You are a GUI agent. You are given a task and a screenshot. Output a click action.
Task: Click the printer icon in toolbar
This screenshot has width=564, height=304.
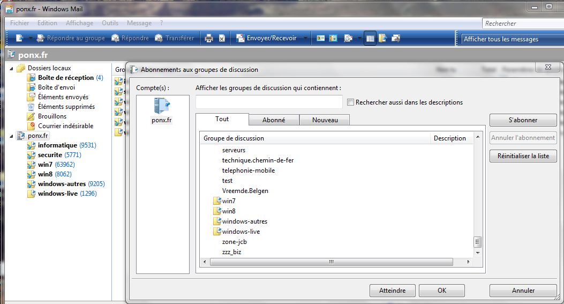(x=209, y=38)
